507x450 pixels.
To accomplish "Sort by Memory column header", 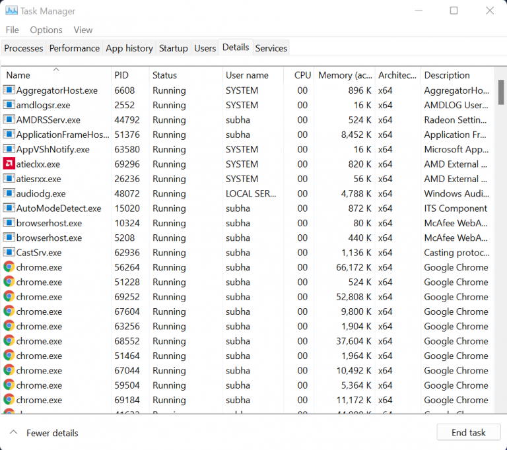I will point(345,75).
